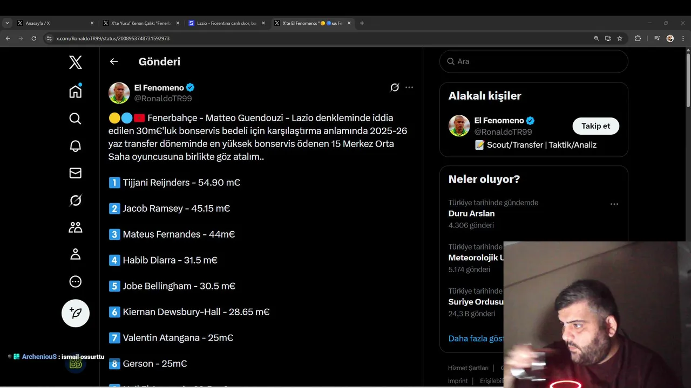Viewport: 691px width, 388px height.
Task: Open Hizmet Şartları footer link
Action: [468, 368]
